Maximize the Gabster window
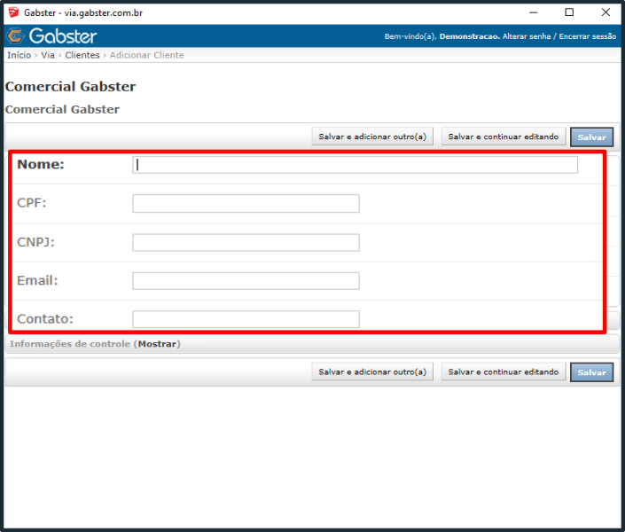The height and width of the screenshot is (532, 625). click(x=569, y=12)
